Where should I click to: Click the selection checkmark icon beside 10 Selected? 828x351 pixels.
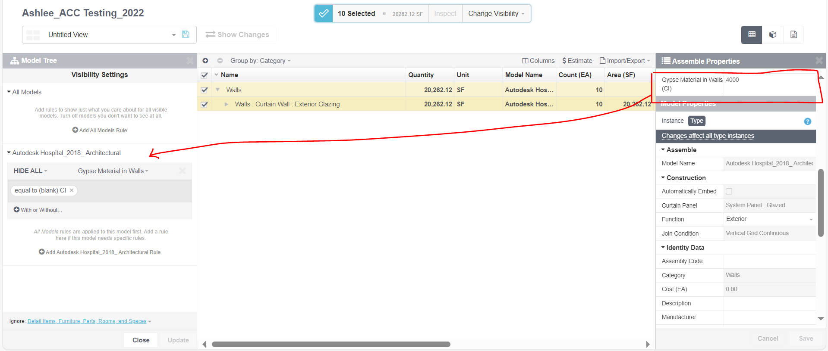(x=324, y=13)
